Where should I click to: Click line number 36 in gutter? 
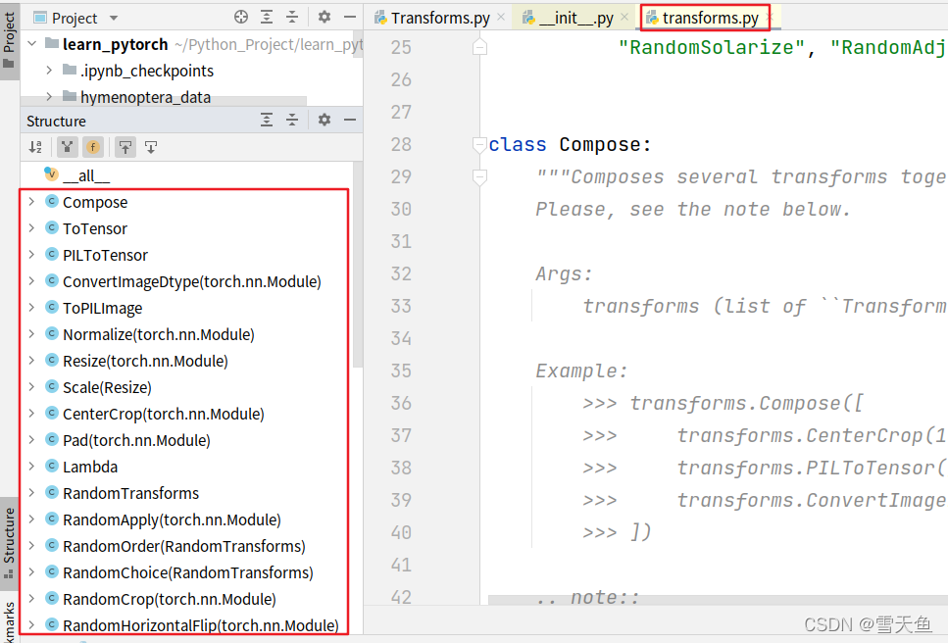tap(401, 403)
